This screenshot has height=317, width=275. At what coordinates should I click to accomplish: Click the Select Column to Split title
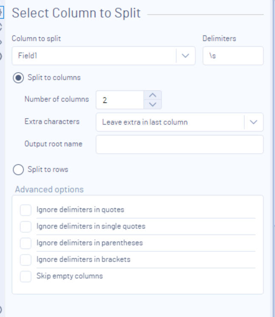tap(76, 13)
